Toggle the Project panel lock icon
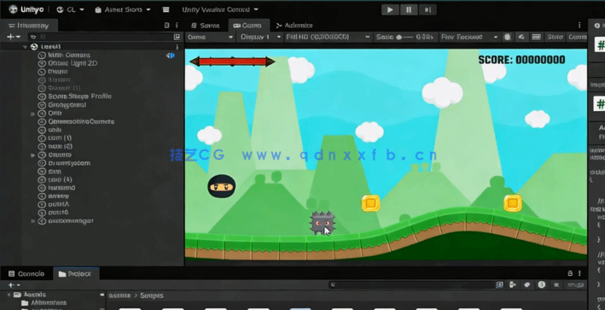Image resolution: width=605 pixels, height=310 pixels. [x=570, y=273]
